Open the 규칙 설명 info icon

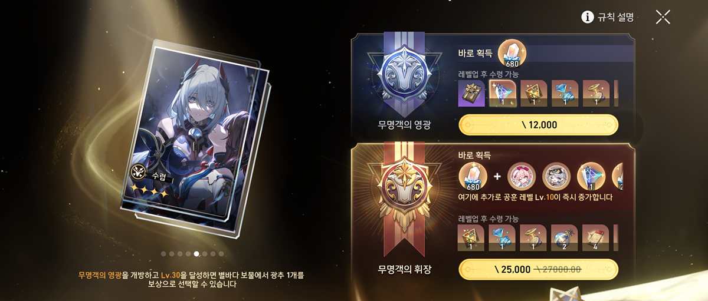tap(587, 17)
